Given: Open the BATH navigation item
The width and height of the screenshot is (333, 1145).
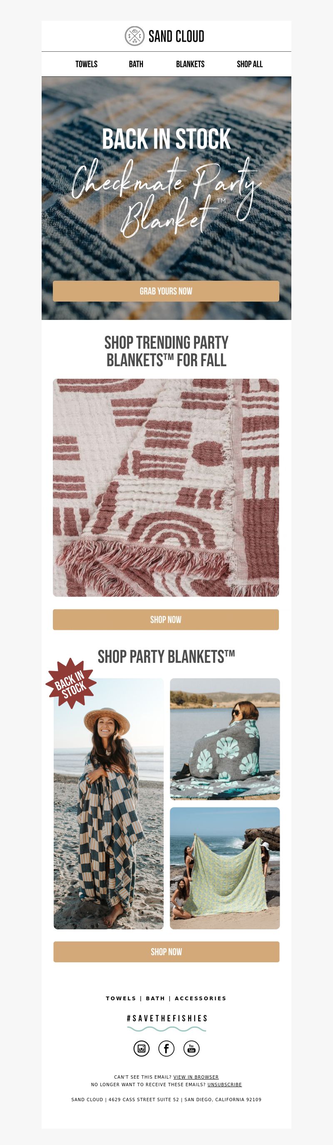Looking at the screenshot, I should tap(136, 64).
